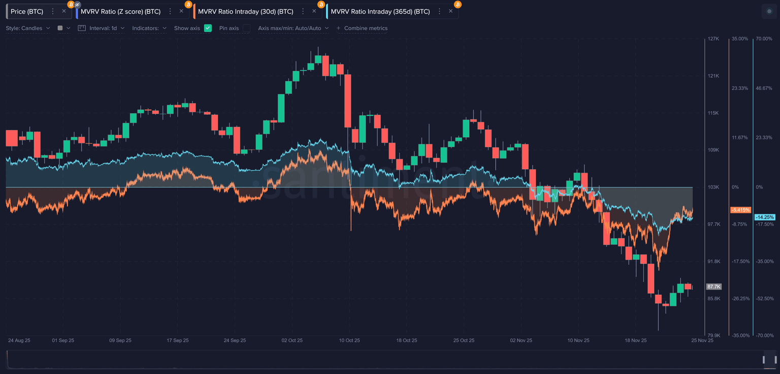780x374 pixels.
Task: Remove MVRV Ratio Intraday (365d) metric
Action: (x=450, y=11)
